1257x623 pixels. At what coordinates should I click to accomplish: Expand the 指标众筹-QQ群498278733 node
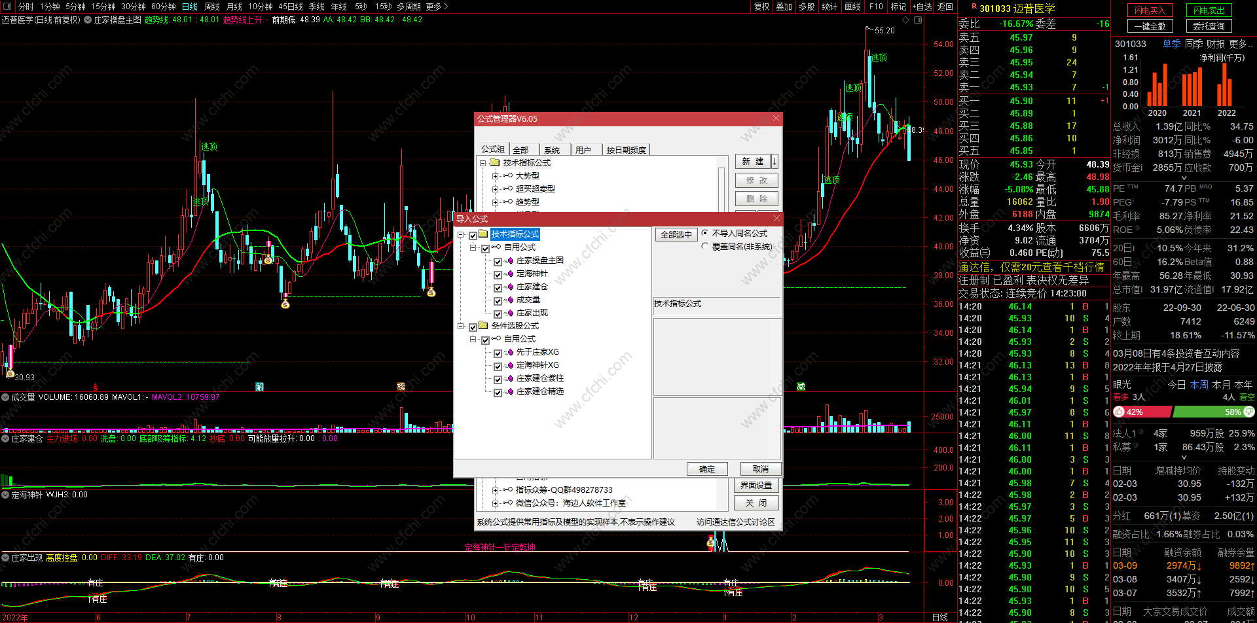click(495, 489)
